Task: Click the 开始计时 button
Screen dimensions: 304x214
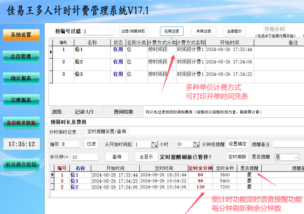Action: [275, 29]
